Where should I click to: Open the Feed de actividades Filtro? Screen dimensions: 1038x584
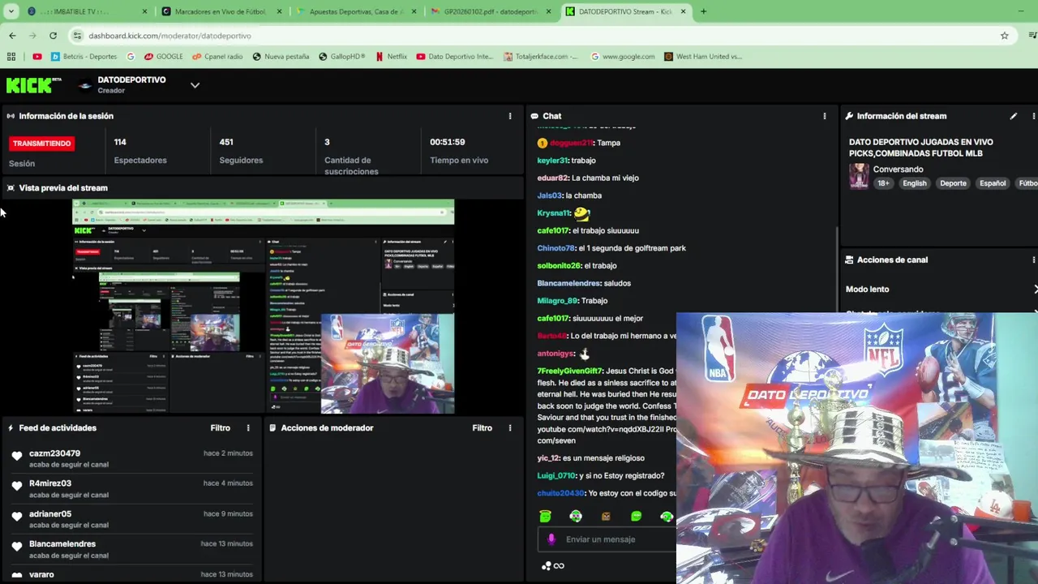click(220, 427)
